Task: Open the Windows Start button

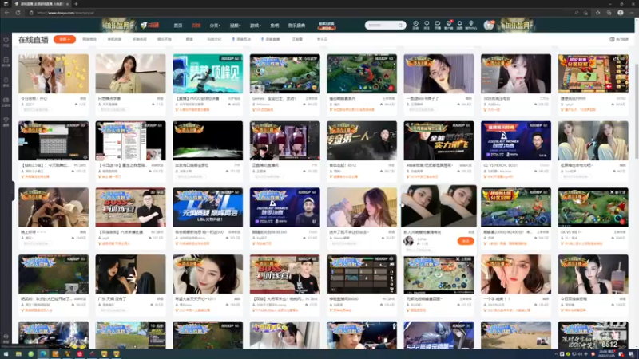Action: 6,354
